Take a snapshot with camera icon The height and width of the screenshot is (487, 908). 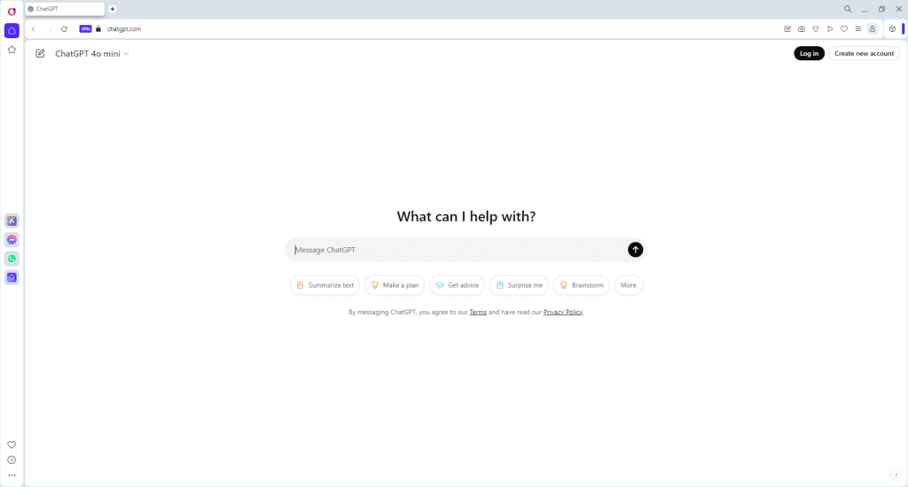802,29
